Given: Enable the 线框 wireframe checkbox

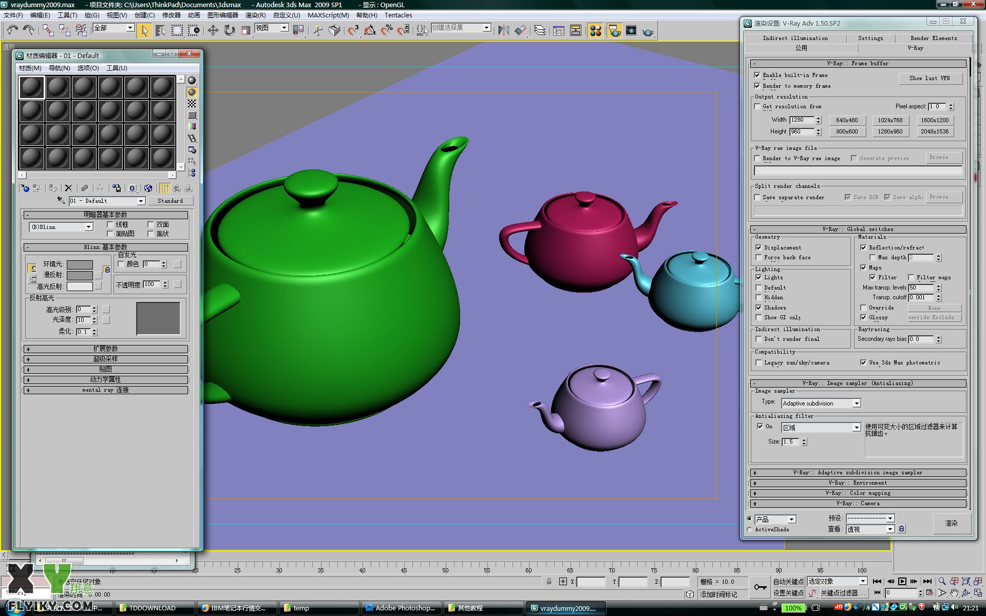Looking at the screenshot, I should tap(110, 224).
